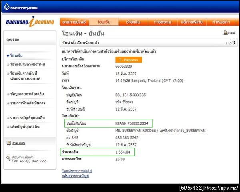Click the phone number +66 (0) 2645 5555
Screen dimensions: 240x192
33,161
